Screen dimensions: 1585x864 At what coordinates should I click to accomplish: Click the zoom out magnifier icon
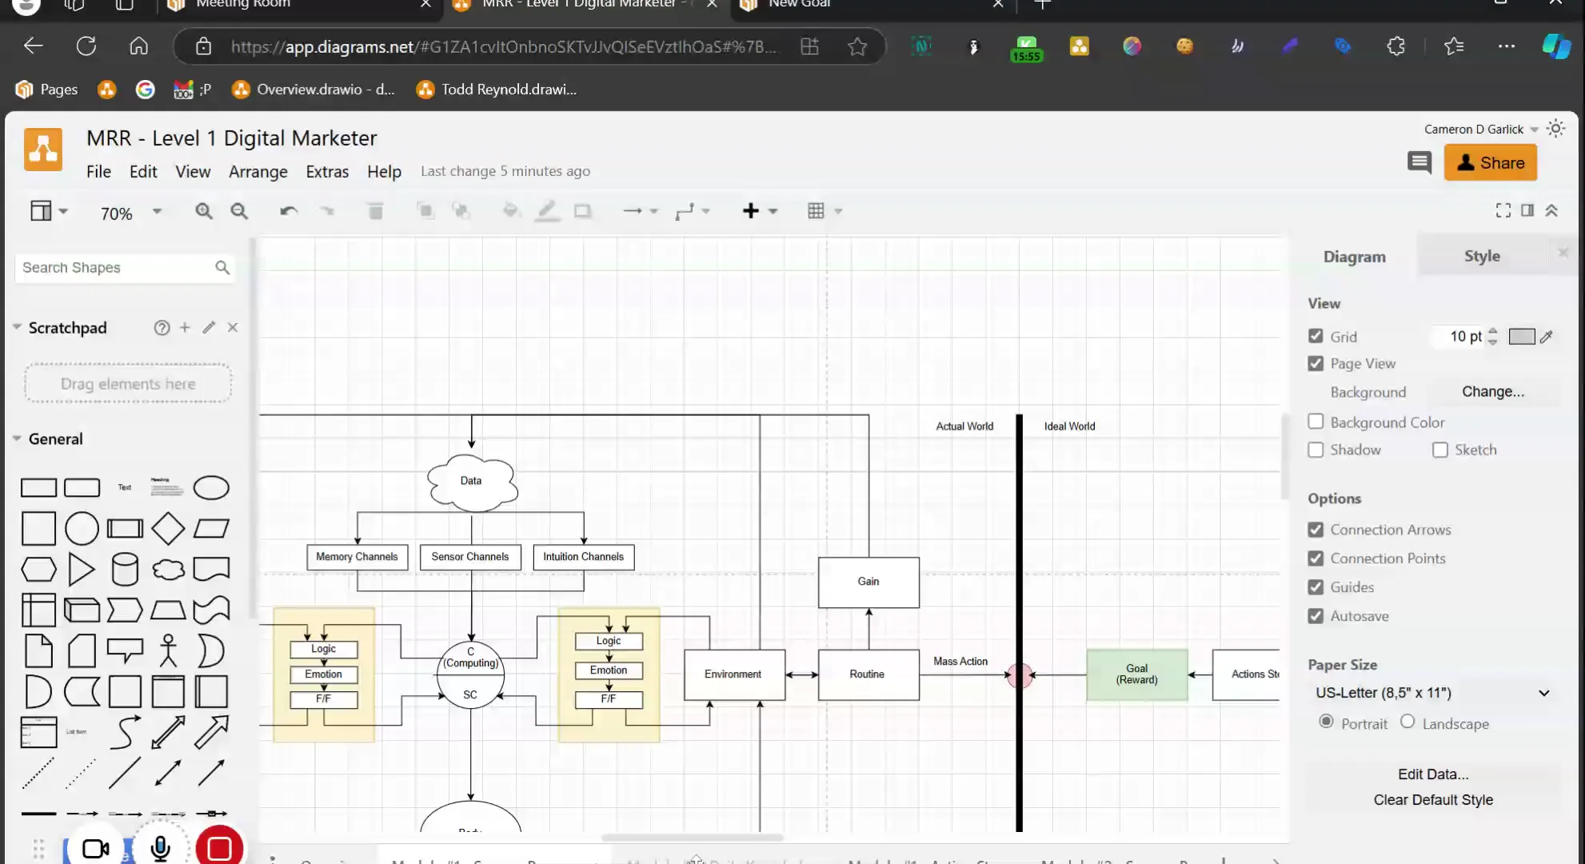point(239,211)
